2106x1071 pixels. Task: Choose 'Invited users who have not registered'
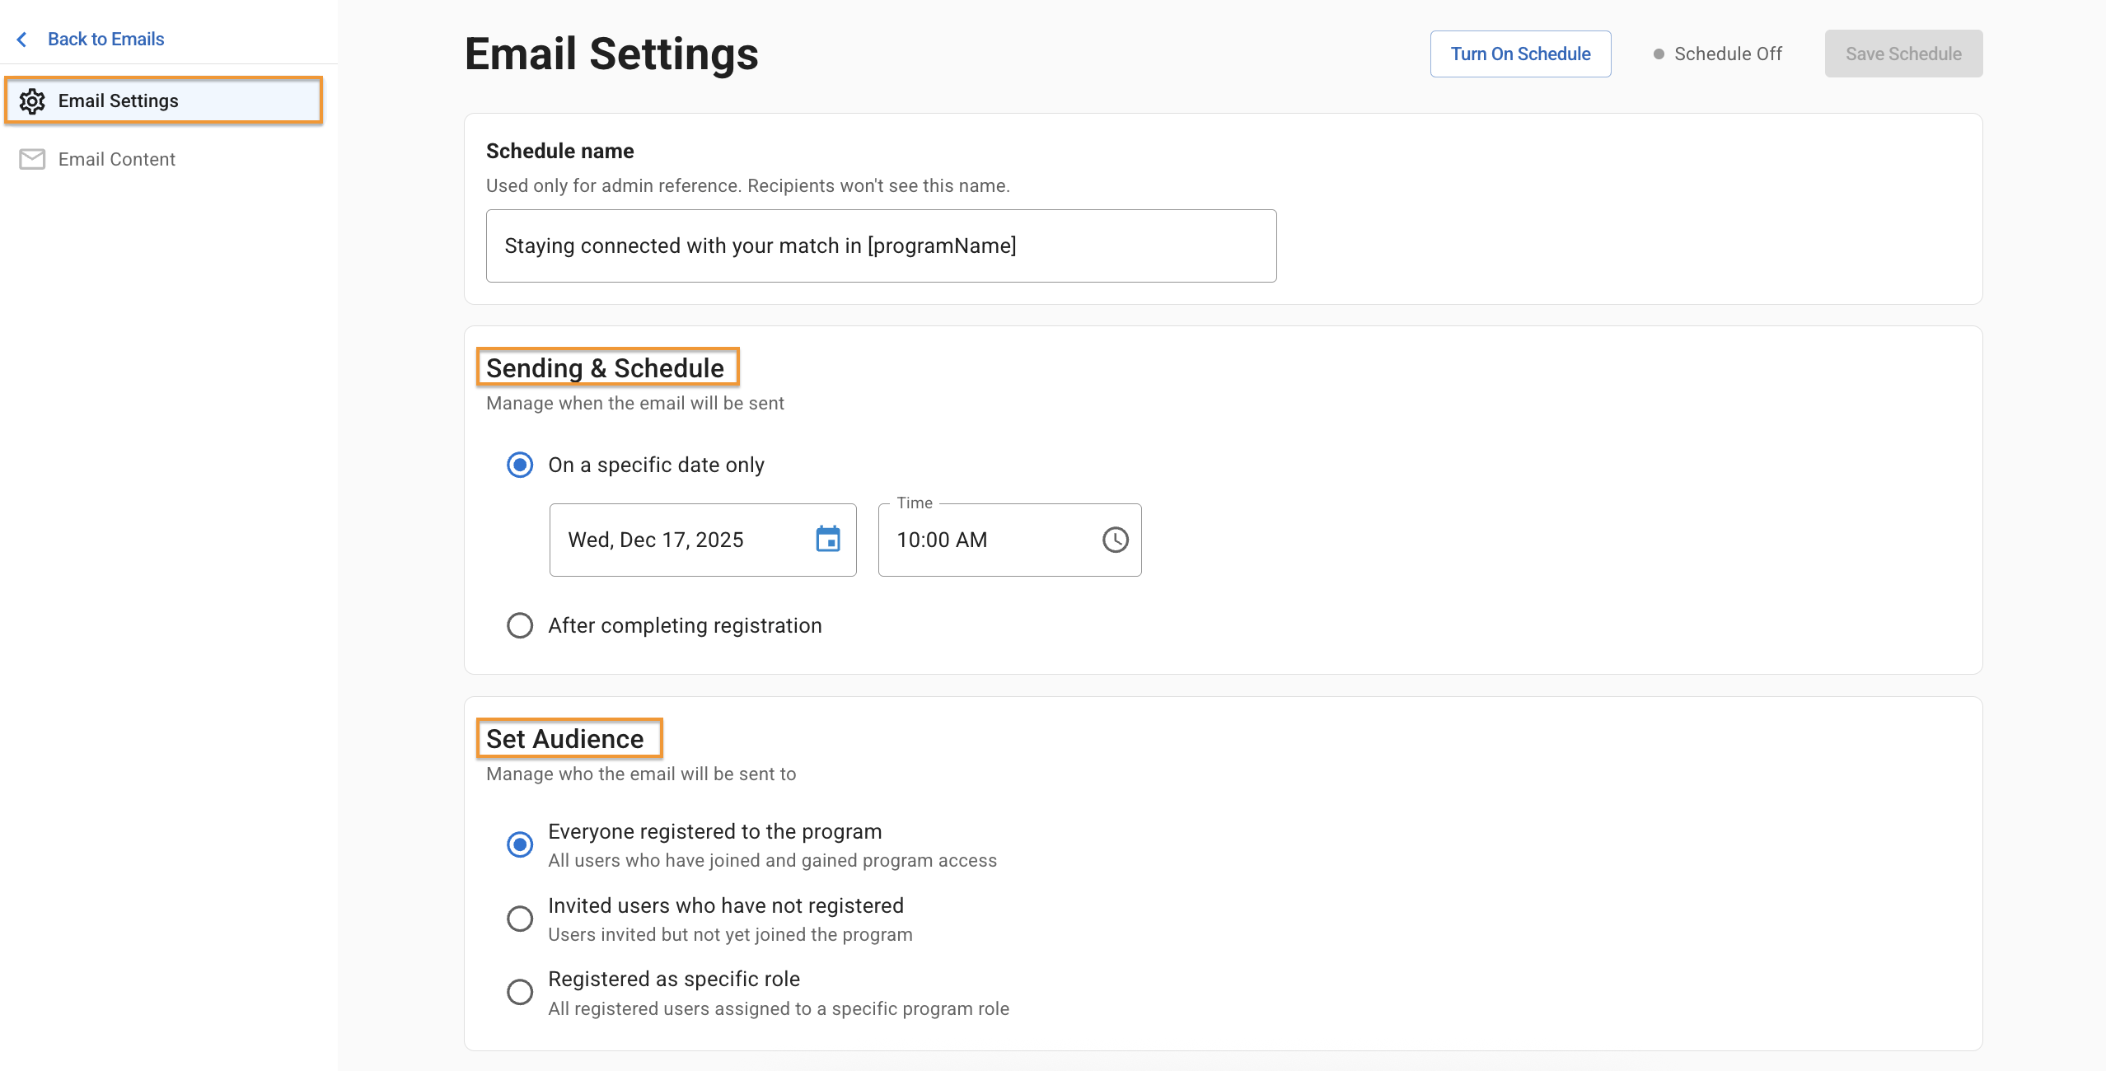[520, 918]
